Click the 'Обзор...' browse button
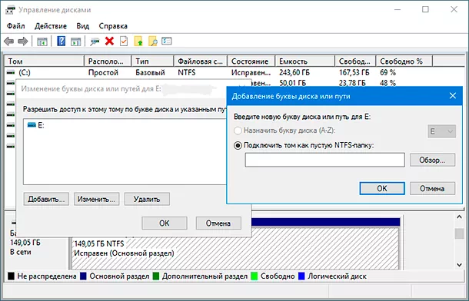 tap(433, 160)
